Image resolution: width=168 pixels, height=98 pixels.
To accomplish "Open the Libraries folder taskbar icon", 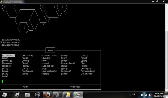I will point(27,95).
